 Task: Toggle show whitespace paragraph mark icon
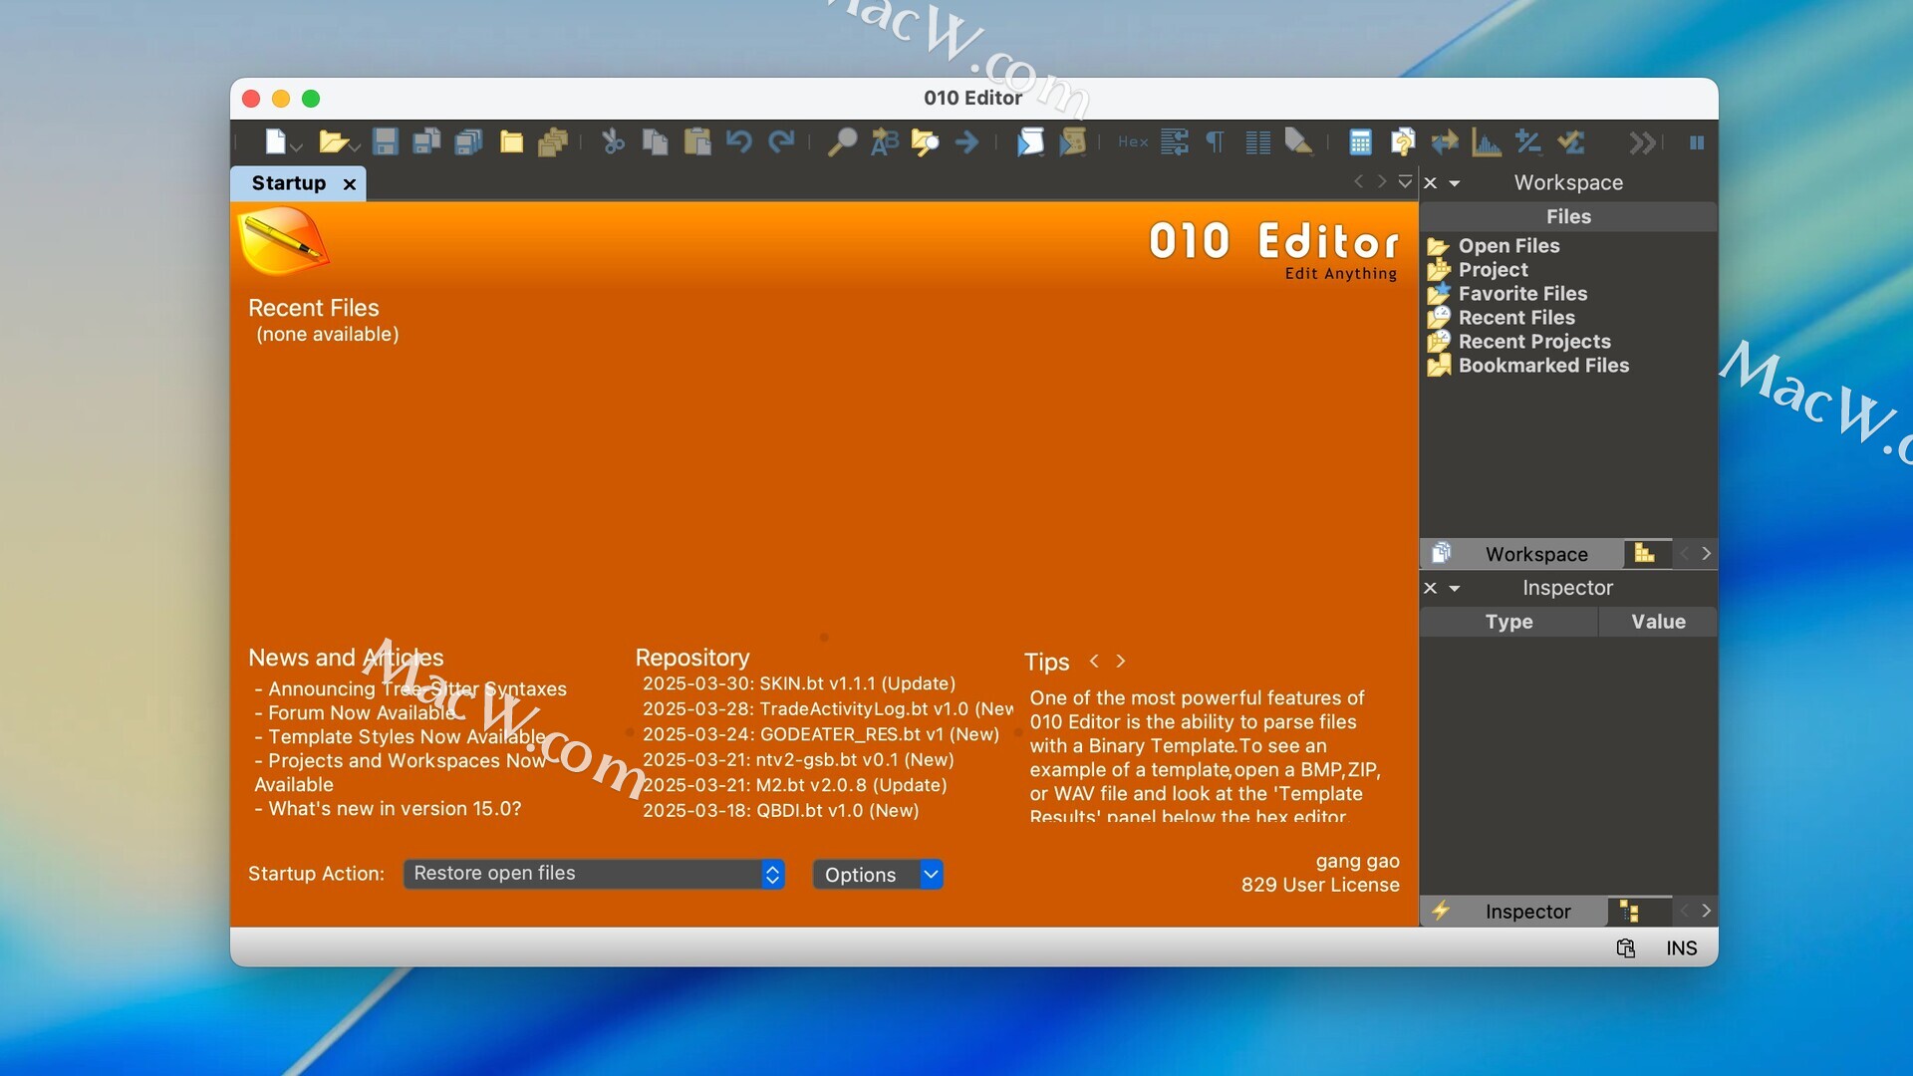[x=1216, y=142]
